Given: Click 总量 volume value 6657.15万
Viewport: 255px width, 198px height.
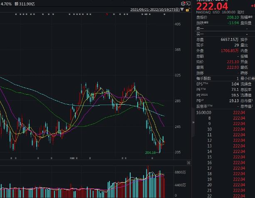Looking at the screenshot, I should click(x=230, y=40).
